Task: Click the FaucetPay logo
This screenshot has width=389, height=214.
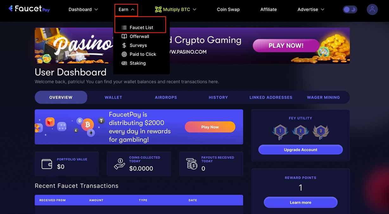Action: click(29, 9)
